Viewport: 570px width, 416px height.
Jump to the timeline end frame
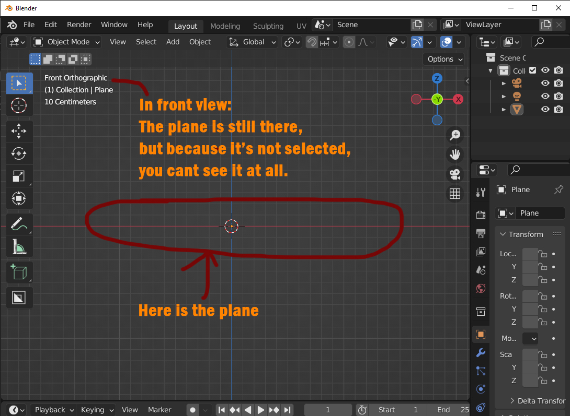pos(287,410)
